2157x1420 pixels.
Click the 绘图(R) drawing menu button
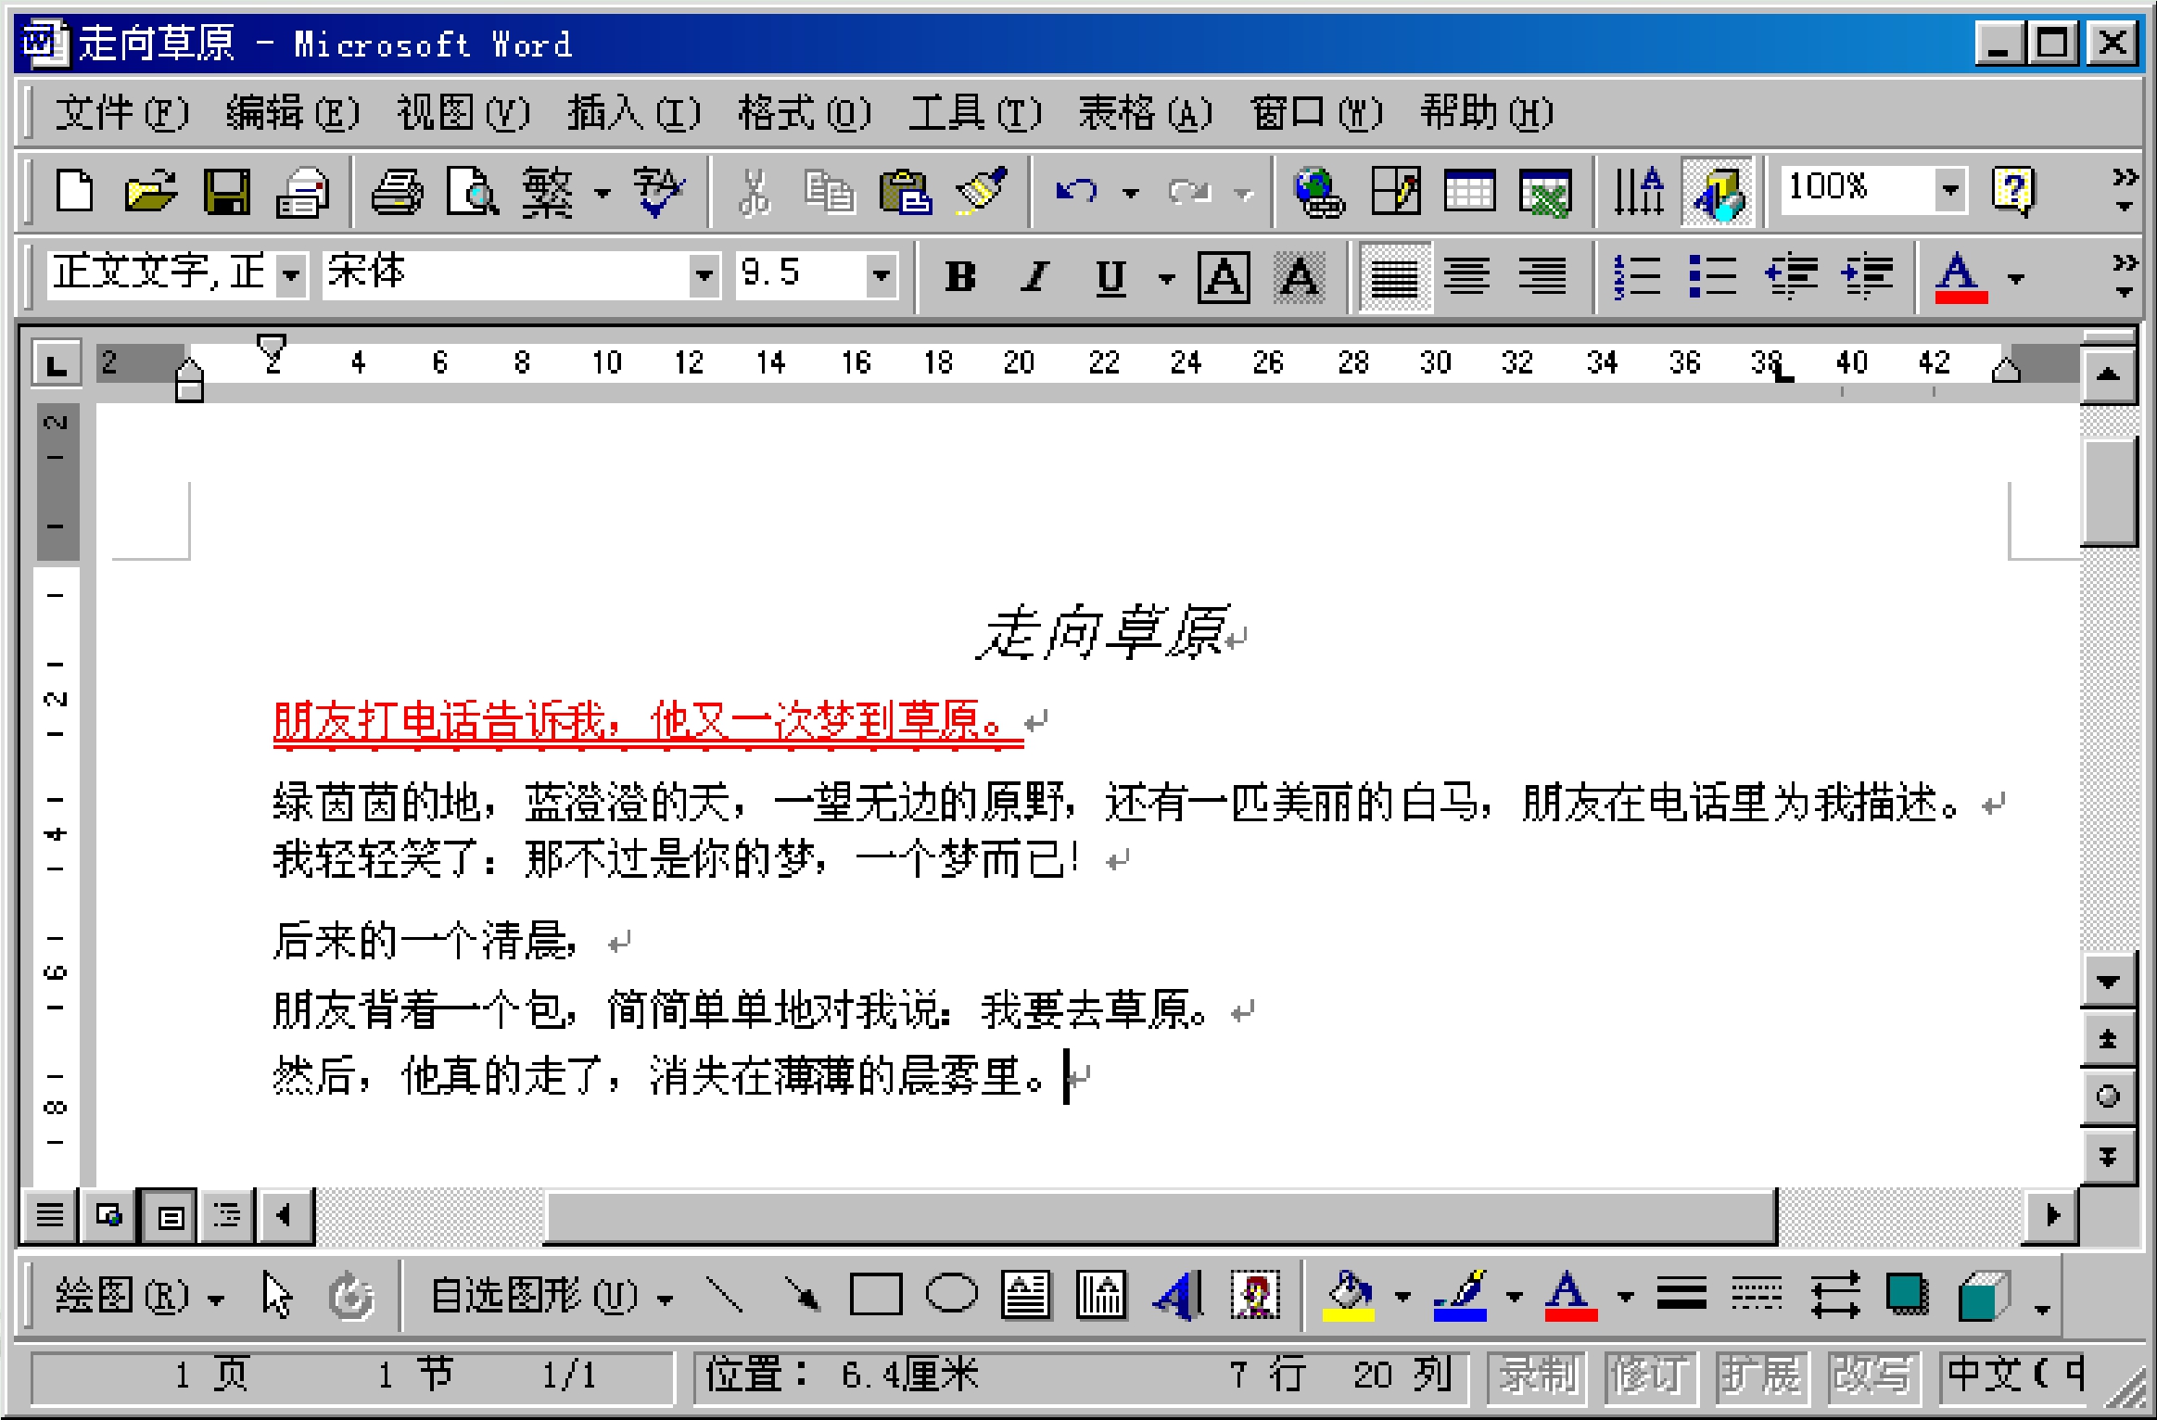[139, 1296]
